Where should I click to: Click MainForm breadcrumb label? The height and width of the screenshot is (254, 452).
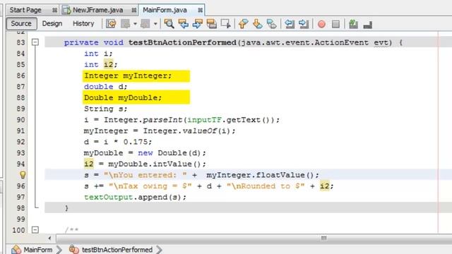coord(38,250)
